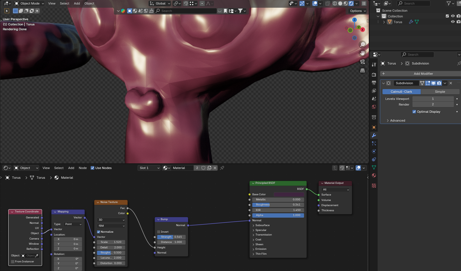Viewport: 461px width, 271px height.
Task: Open the 3D dimensions dropdown in Noise Texture
Action: [x=111, y=220]
